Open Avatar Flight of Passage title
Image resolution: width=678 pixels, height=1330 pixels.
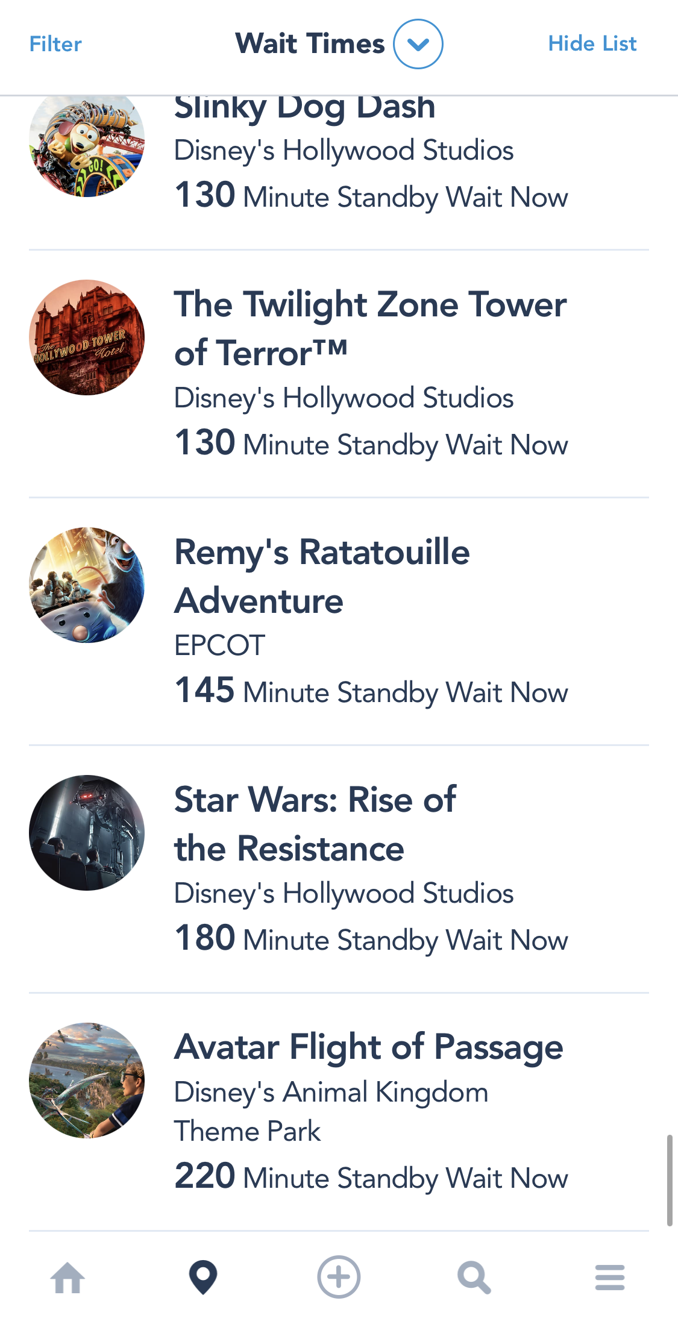click(x=368, y=1047)
